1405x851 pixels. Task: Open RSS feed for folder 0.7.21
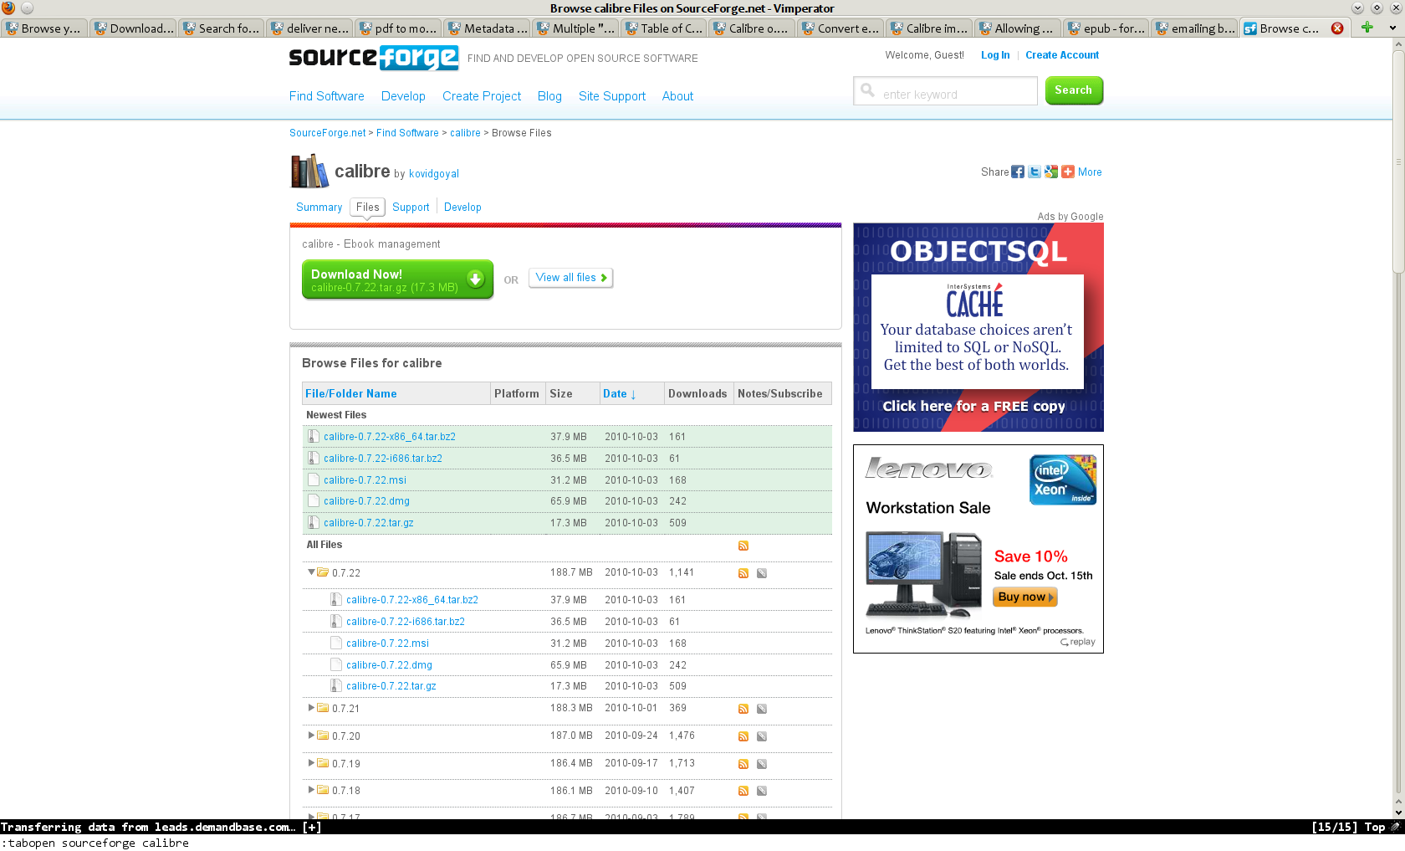tap(743, 709)
